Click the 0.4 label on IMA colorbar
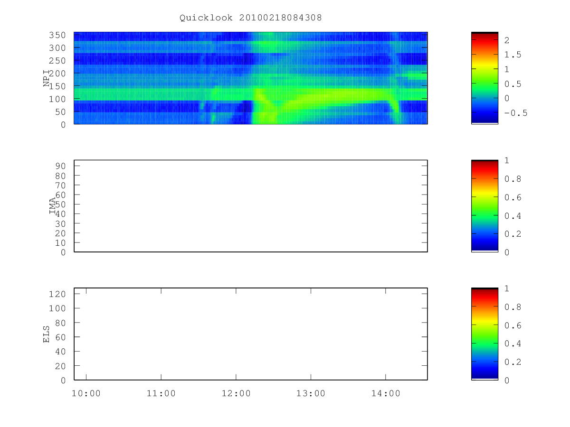The height and width of the screenshot is (427, 570). [x=512, y=215]
